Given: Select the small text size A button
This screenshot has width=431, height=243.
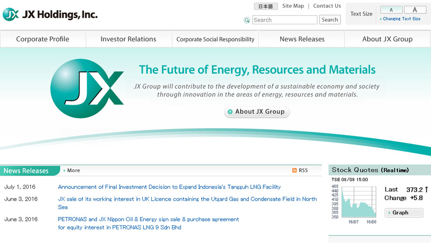Looking at the screenshot, I should 392,10.
